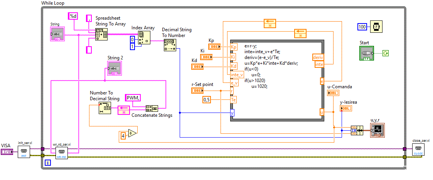Open the VISA resource I/O control
Viewport: 433px width, 180px height.
(x=7, y=152)
